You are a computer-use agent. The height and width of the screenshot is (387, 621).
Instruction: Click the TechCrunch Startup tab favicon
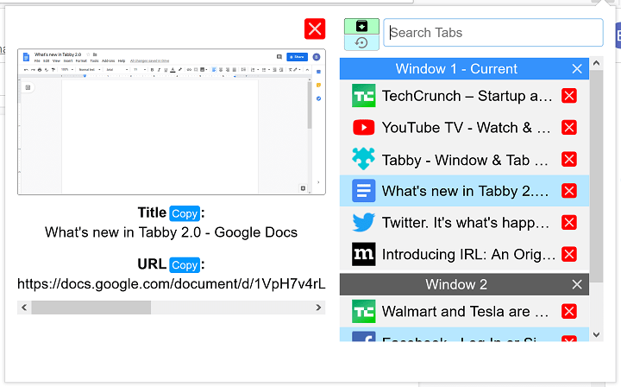click(364, 96)
